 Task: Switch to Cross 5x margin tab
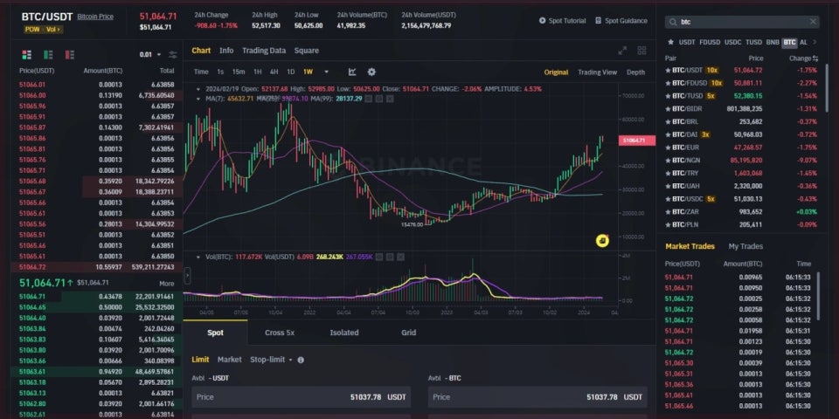(280, 333)
